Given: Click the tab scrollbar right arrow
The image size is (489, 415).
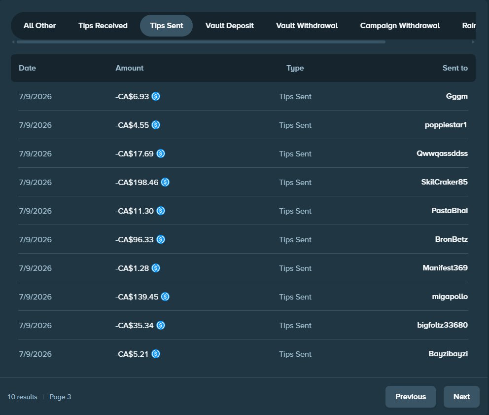Looking at the screenshot, I should coord(473,42).
